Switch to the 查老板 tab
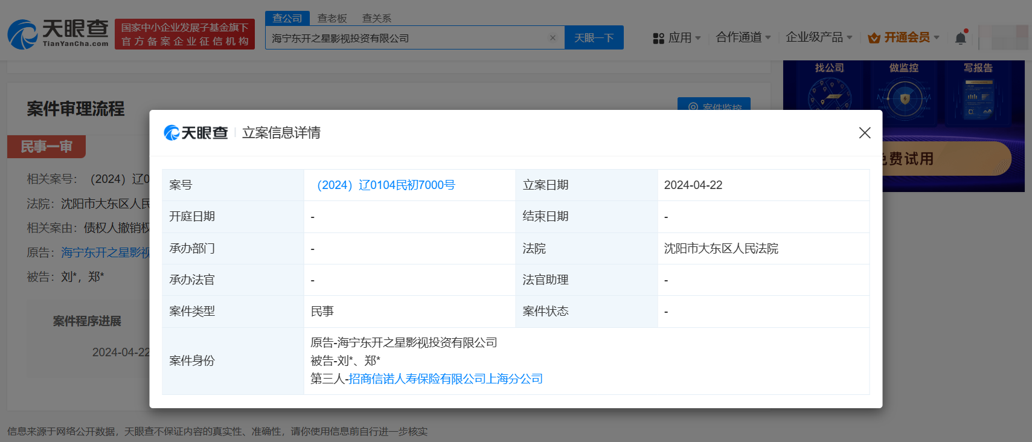The image size is (1032, 442). click(x=332, y=18)
